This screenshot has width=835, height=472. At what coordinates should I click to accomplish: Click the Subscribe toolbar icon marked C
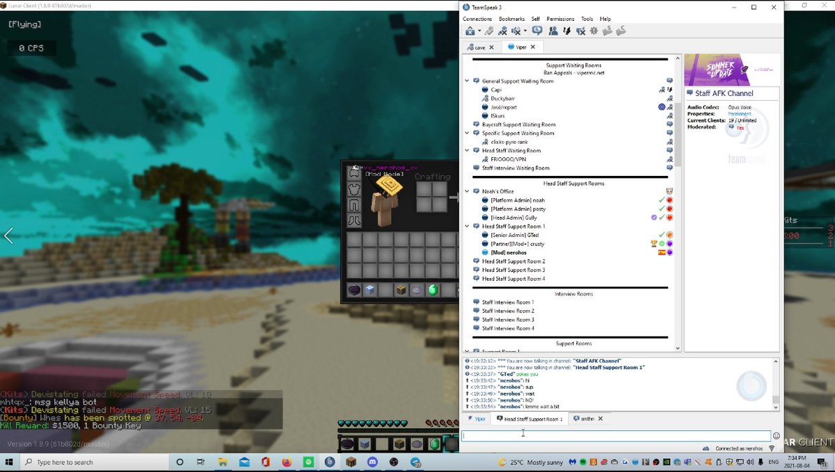[621, 31]
